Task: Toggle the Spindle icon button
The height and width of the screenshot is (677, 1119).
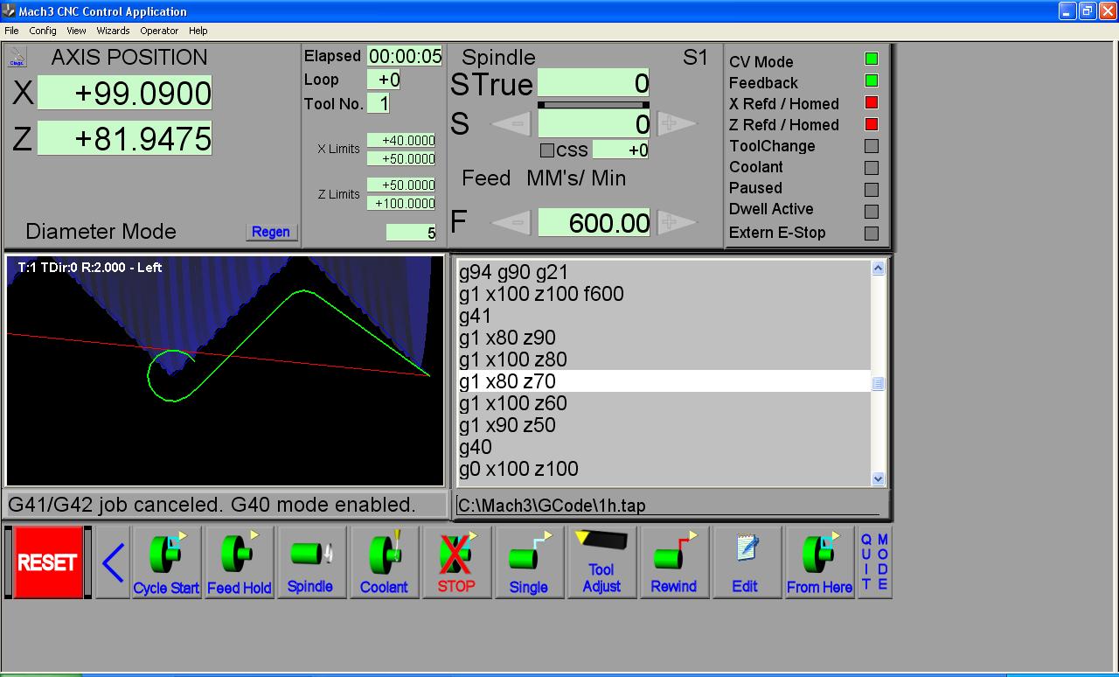Action: 310,562
